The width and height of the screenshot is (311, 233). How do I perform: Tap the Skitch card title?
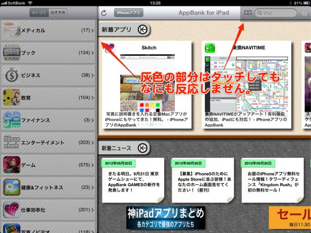pyautogui.click(x=149, y=48)
